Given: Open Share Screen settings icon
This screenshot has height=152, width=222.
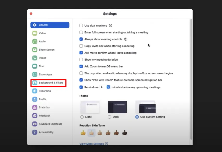Looking at the screenshot, I should (x=35, y=50).
